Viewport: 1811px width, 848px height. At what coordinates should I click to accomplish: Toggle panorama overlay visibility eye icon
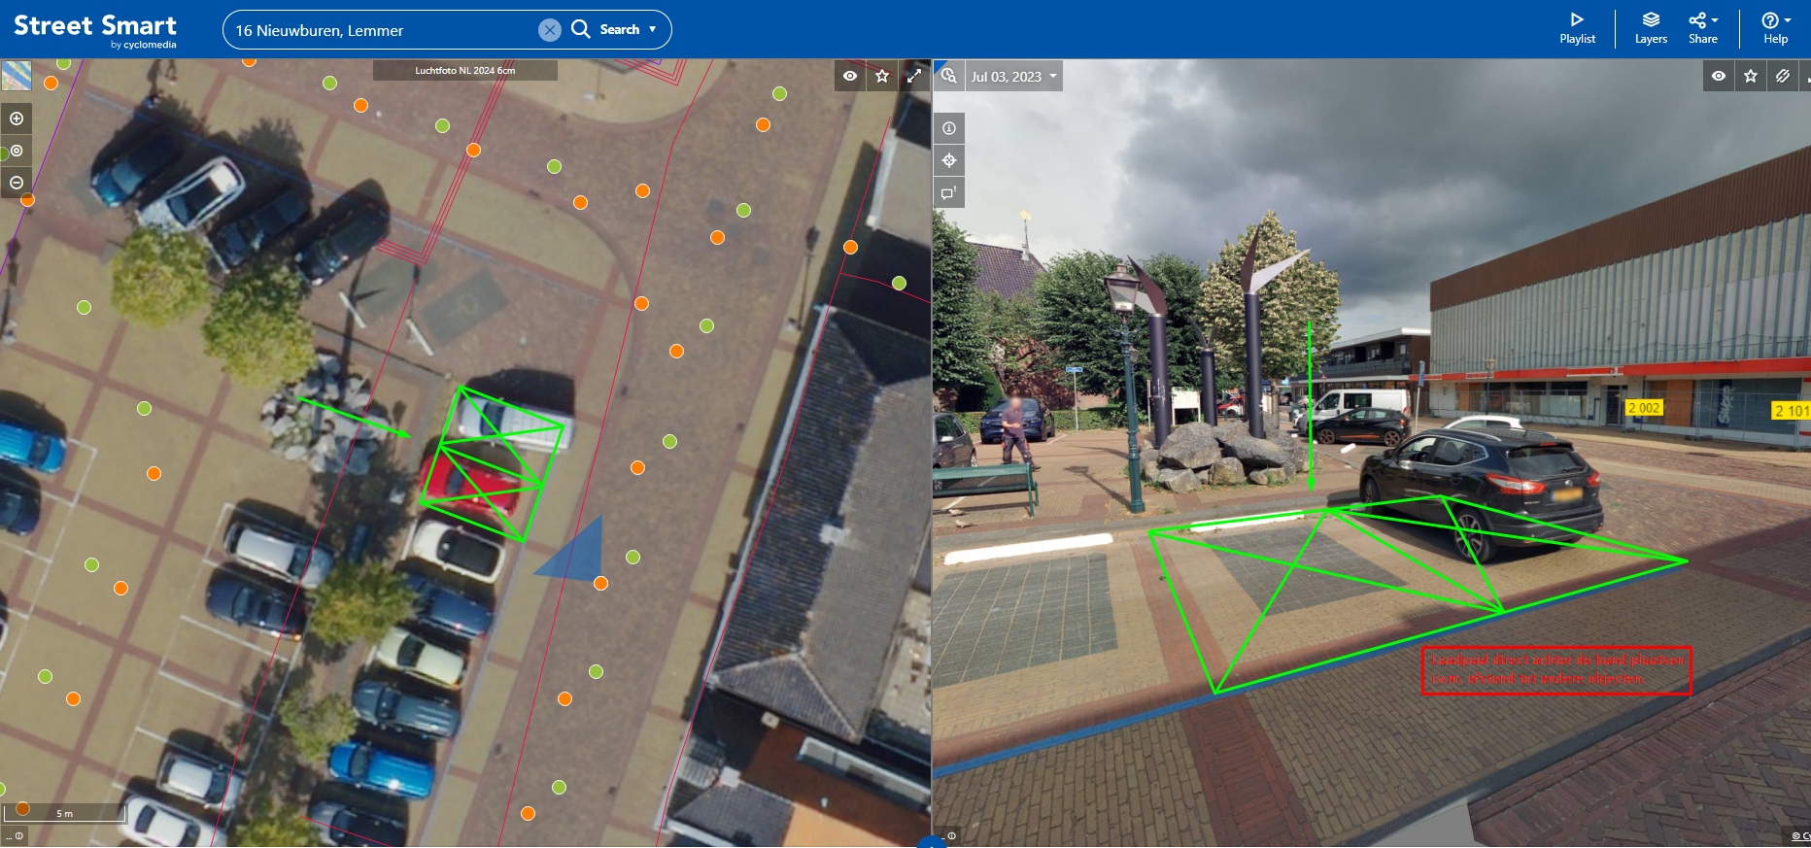pyautogui.click(x=1719, y=76)
